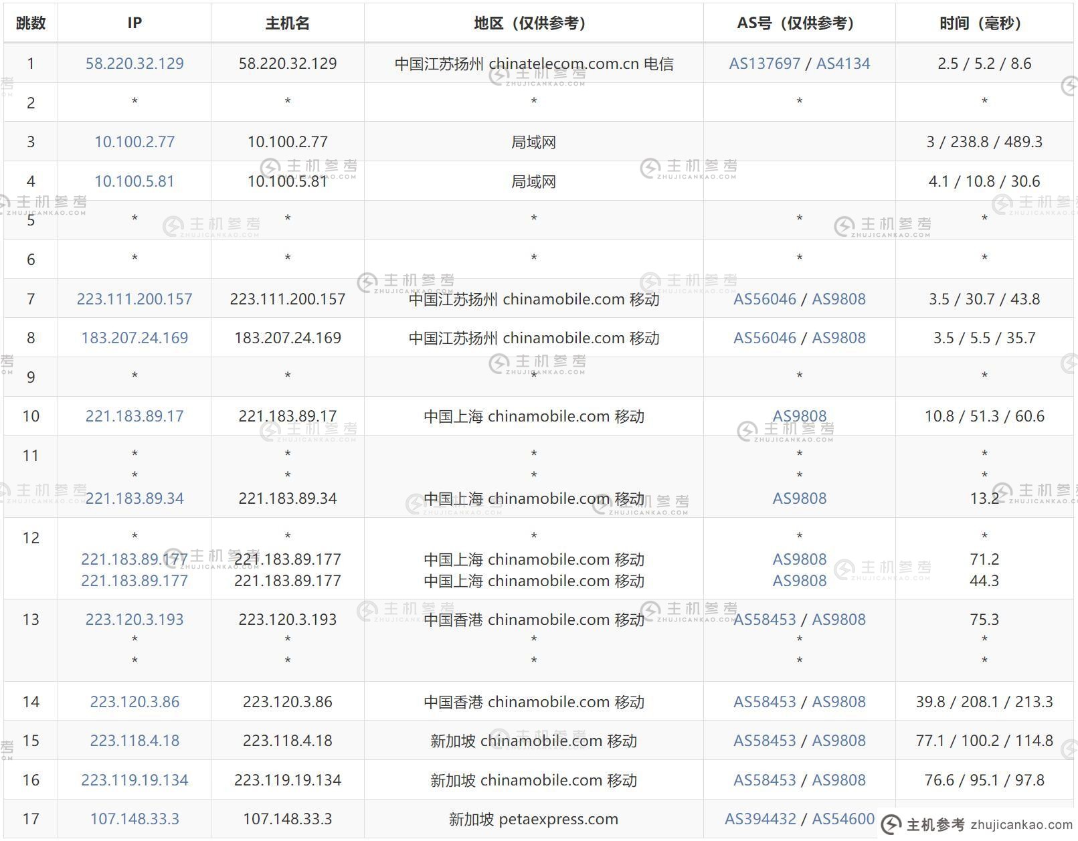Open IP link 223.120.3.86
The image size is (1078, 841).
134,702
